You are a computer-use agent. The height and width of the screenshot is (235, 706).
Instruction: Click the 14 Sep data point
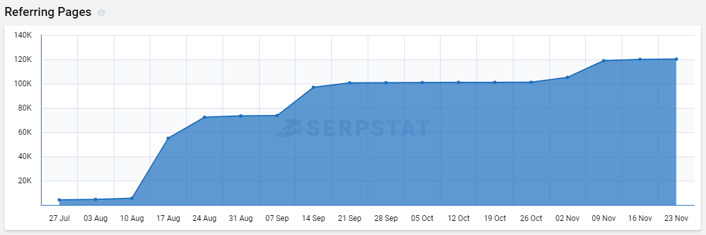(313, 87)
